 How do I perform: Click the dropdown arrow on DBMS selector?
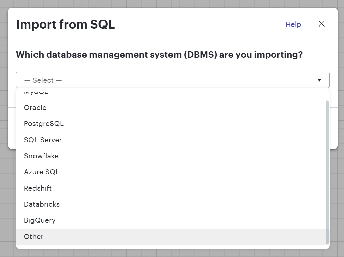pos(319,80)
